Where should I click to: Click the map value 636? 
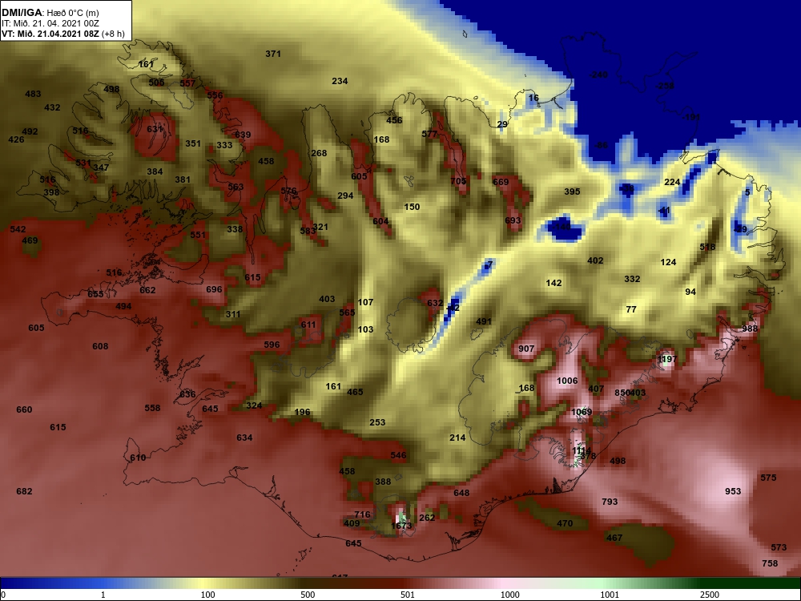coord(187,394)
